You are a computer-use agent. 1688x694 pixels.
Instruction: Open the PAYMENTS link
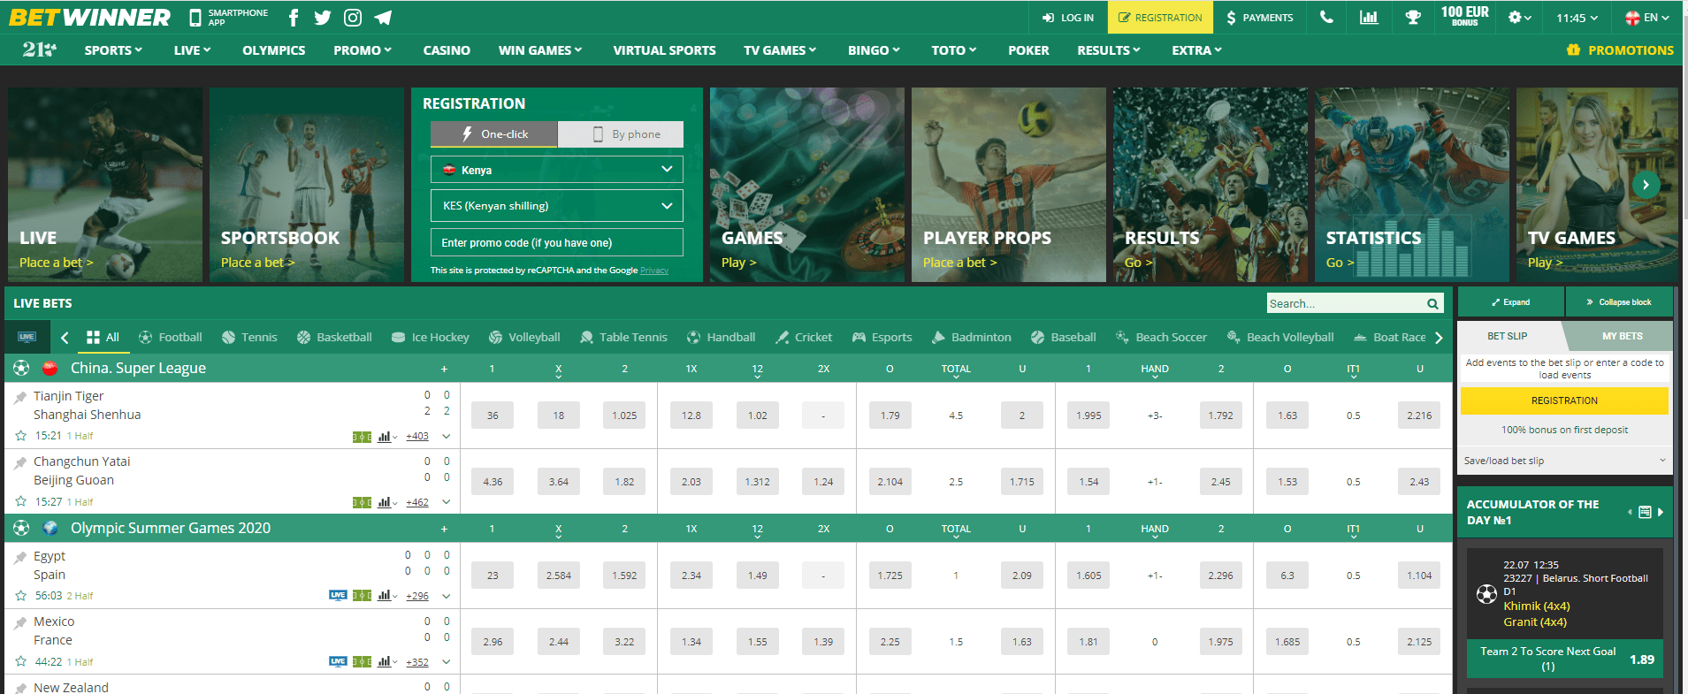[1259, 17]
